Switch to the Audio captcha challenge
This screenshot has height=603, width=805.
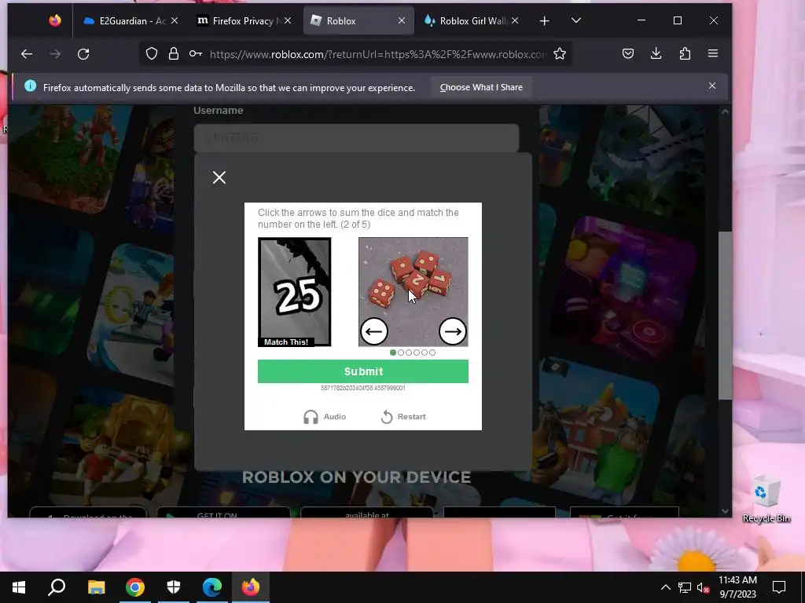(x=325, y=416)
